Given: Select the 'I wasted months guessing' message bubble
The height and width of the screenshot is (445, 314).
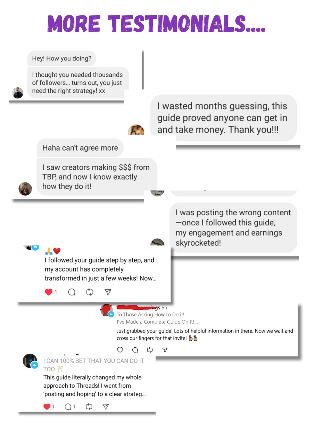Looking at the screenshot, I should [x=224, y=118].
